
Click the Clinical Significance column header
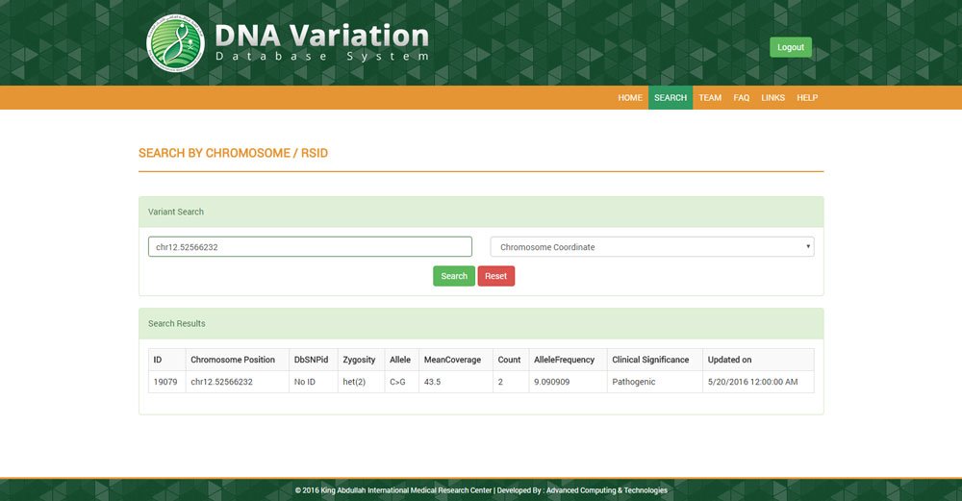click(x=650, y=360)
